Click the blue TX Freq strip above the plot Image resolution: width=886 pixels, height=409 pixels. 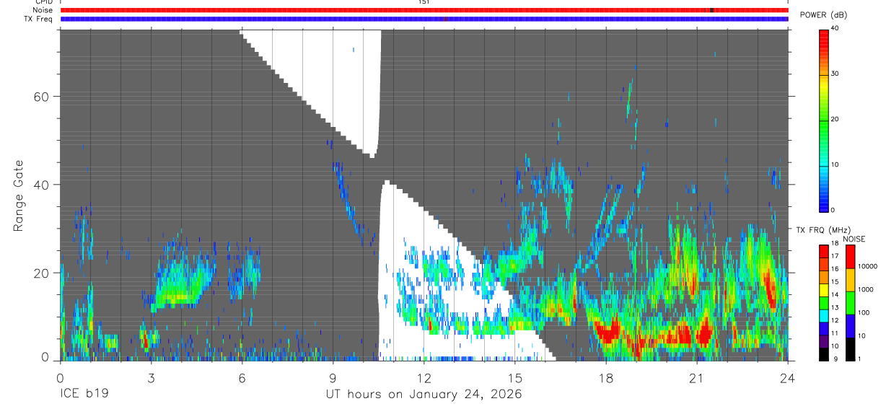(x=424, y=19)
